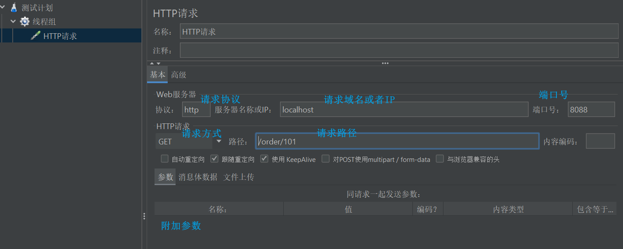Click the 编码? column header
The height and width of the screenshot is (249, 623).
click(x=428, y=209)
